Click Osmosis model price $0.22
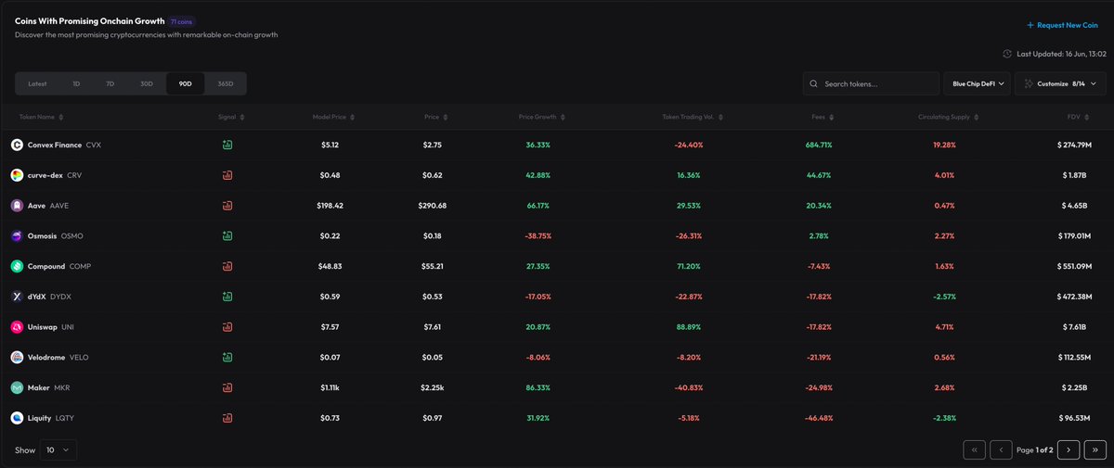Screen dimensions: 1114x468 (x=330, y=236)
